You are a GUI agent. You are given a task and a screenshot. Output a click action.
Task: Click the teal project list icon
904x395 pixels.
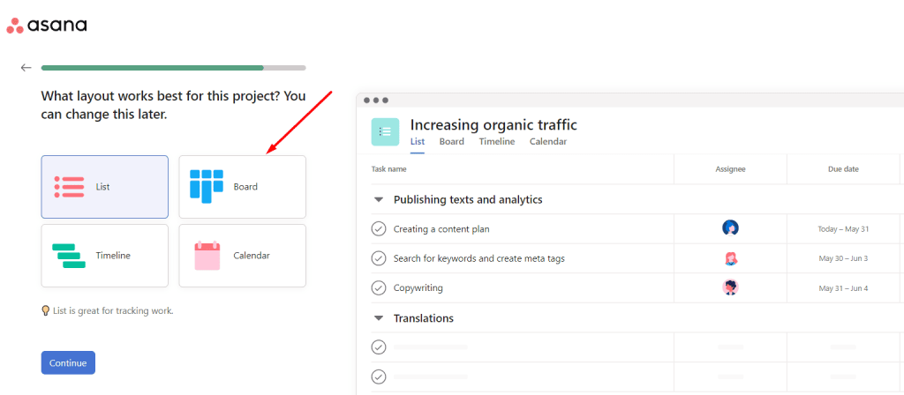[x=385, y=131]
